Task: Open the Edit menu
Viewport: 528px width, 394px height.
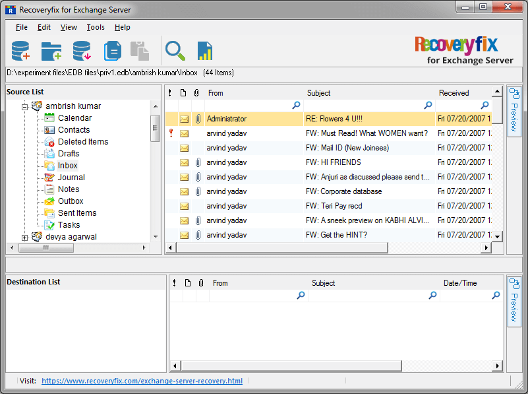Action: pyautogui.click(x=44, y=27)
